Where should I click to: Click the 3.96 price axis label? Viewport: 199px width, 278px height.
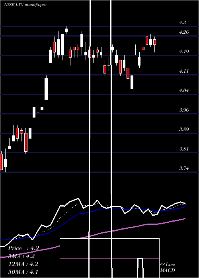tap(184, 110)
